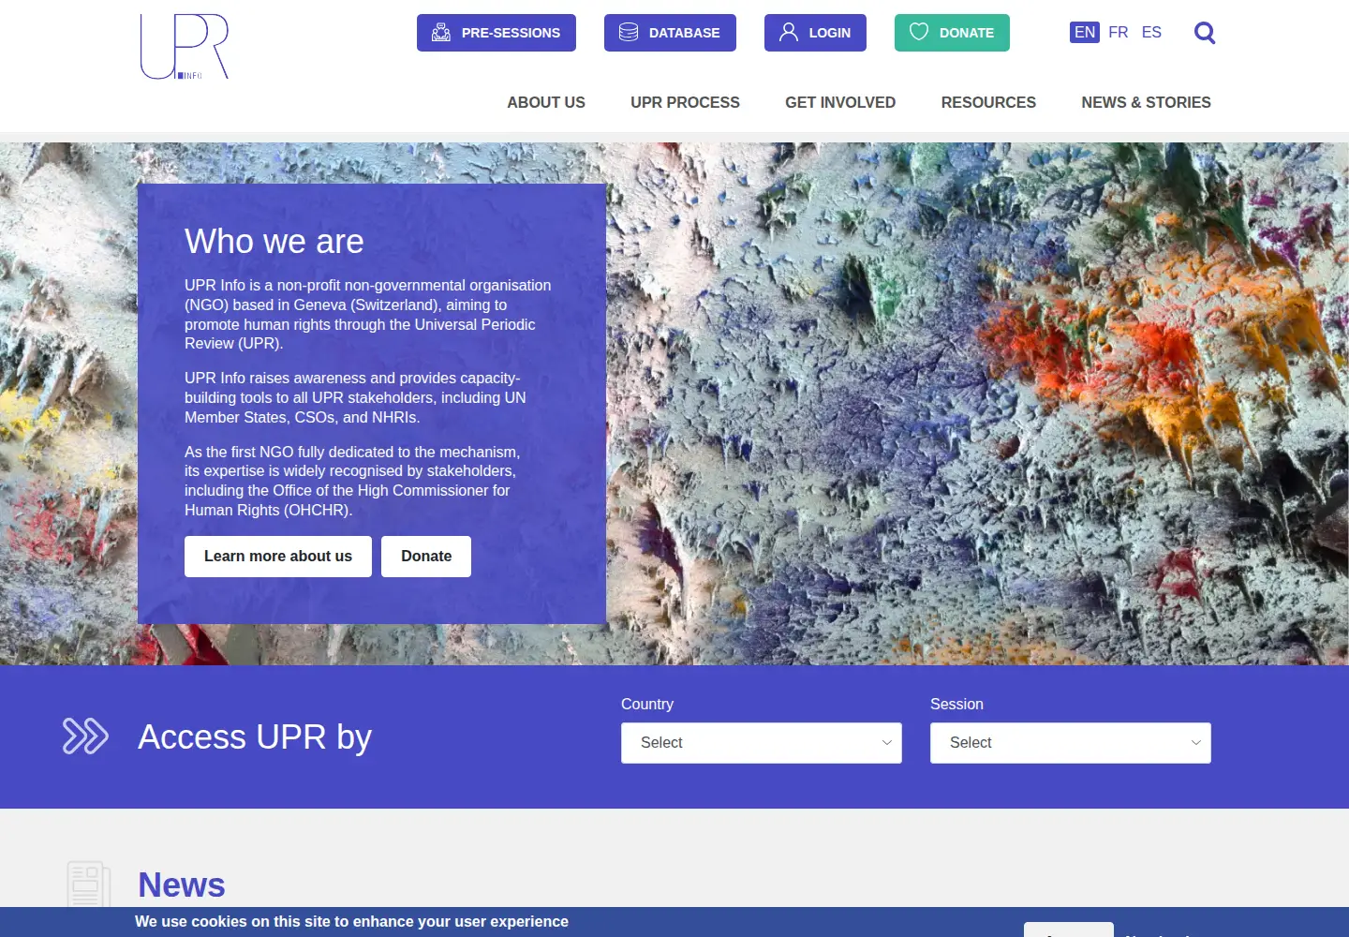The height and width of the screenshot is (937, 1349).
Task: Click the Learn more about us button
Action: point(278,557)
